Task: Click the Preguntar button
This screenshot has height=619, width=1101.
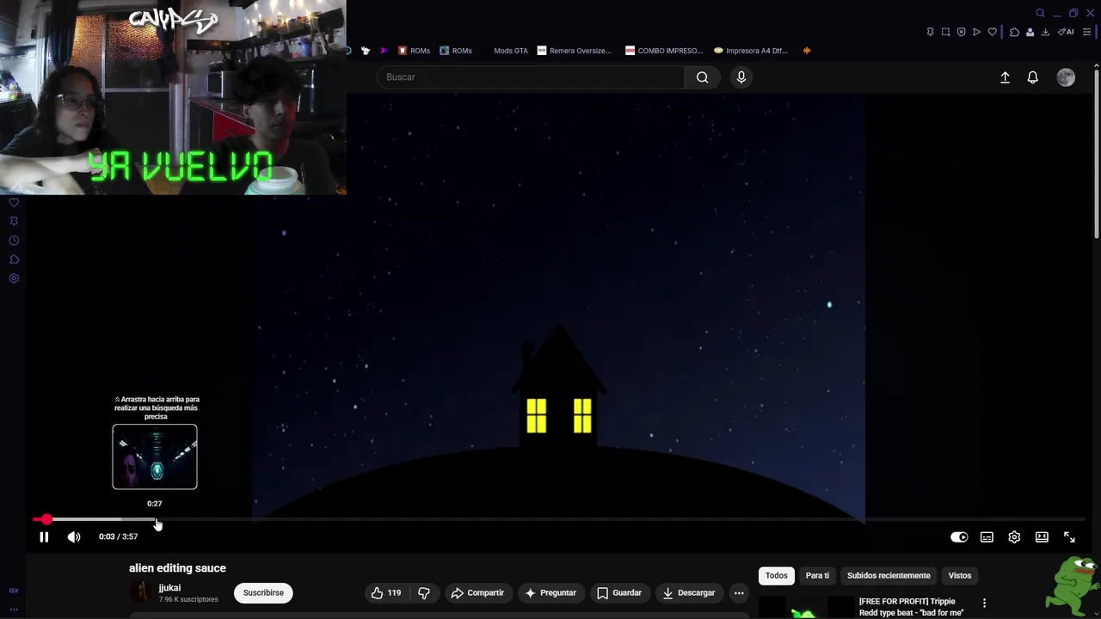Action: [x=550, y=592]
